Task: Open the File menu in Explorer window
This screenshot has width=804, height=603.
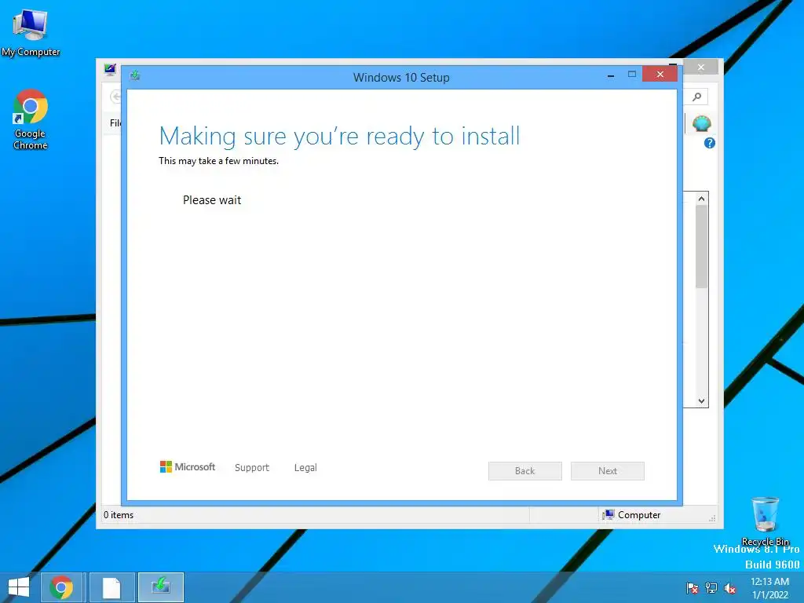Action: 115,123
